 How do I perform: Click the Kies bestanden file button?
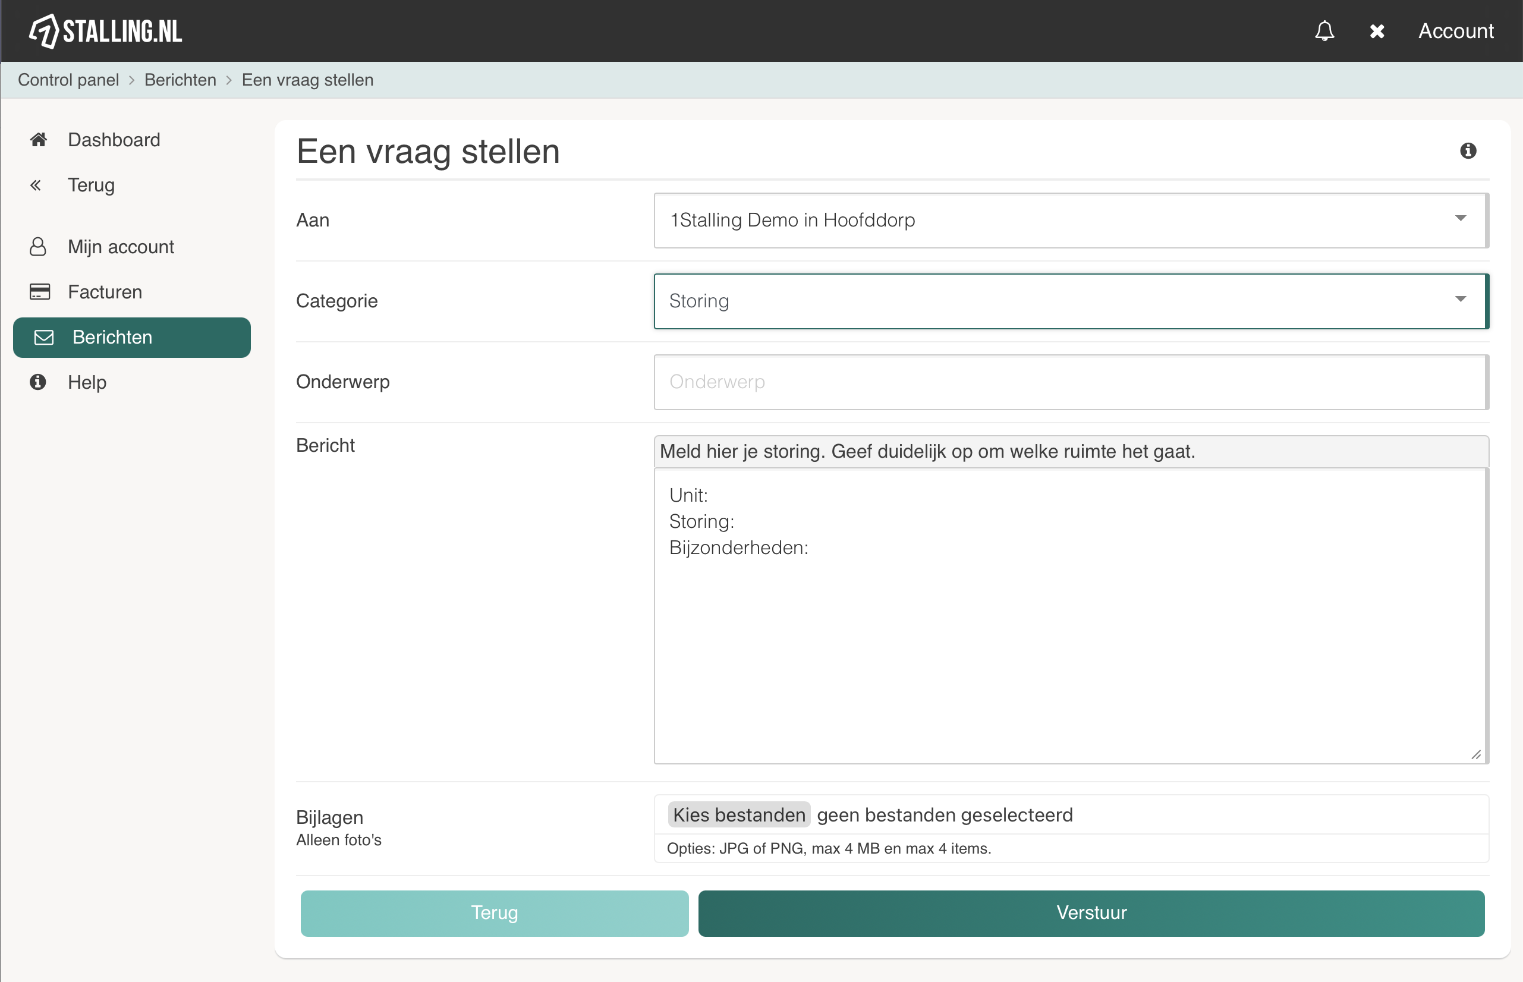point(739,815)
